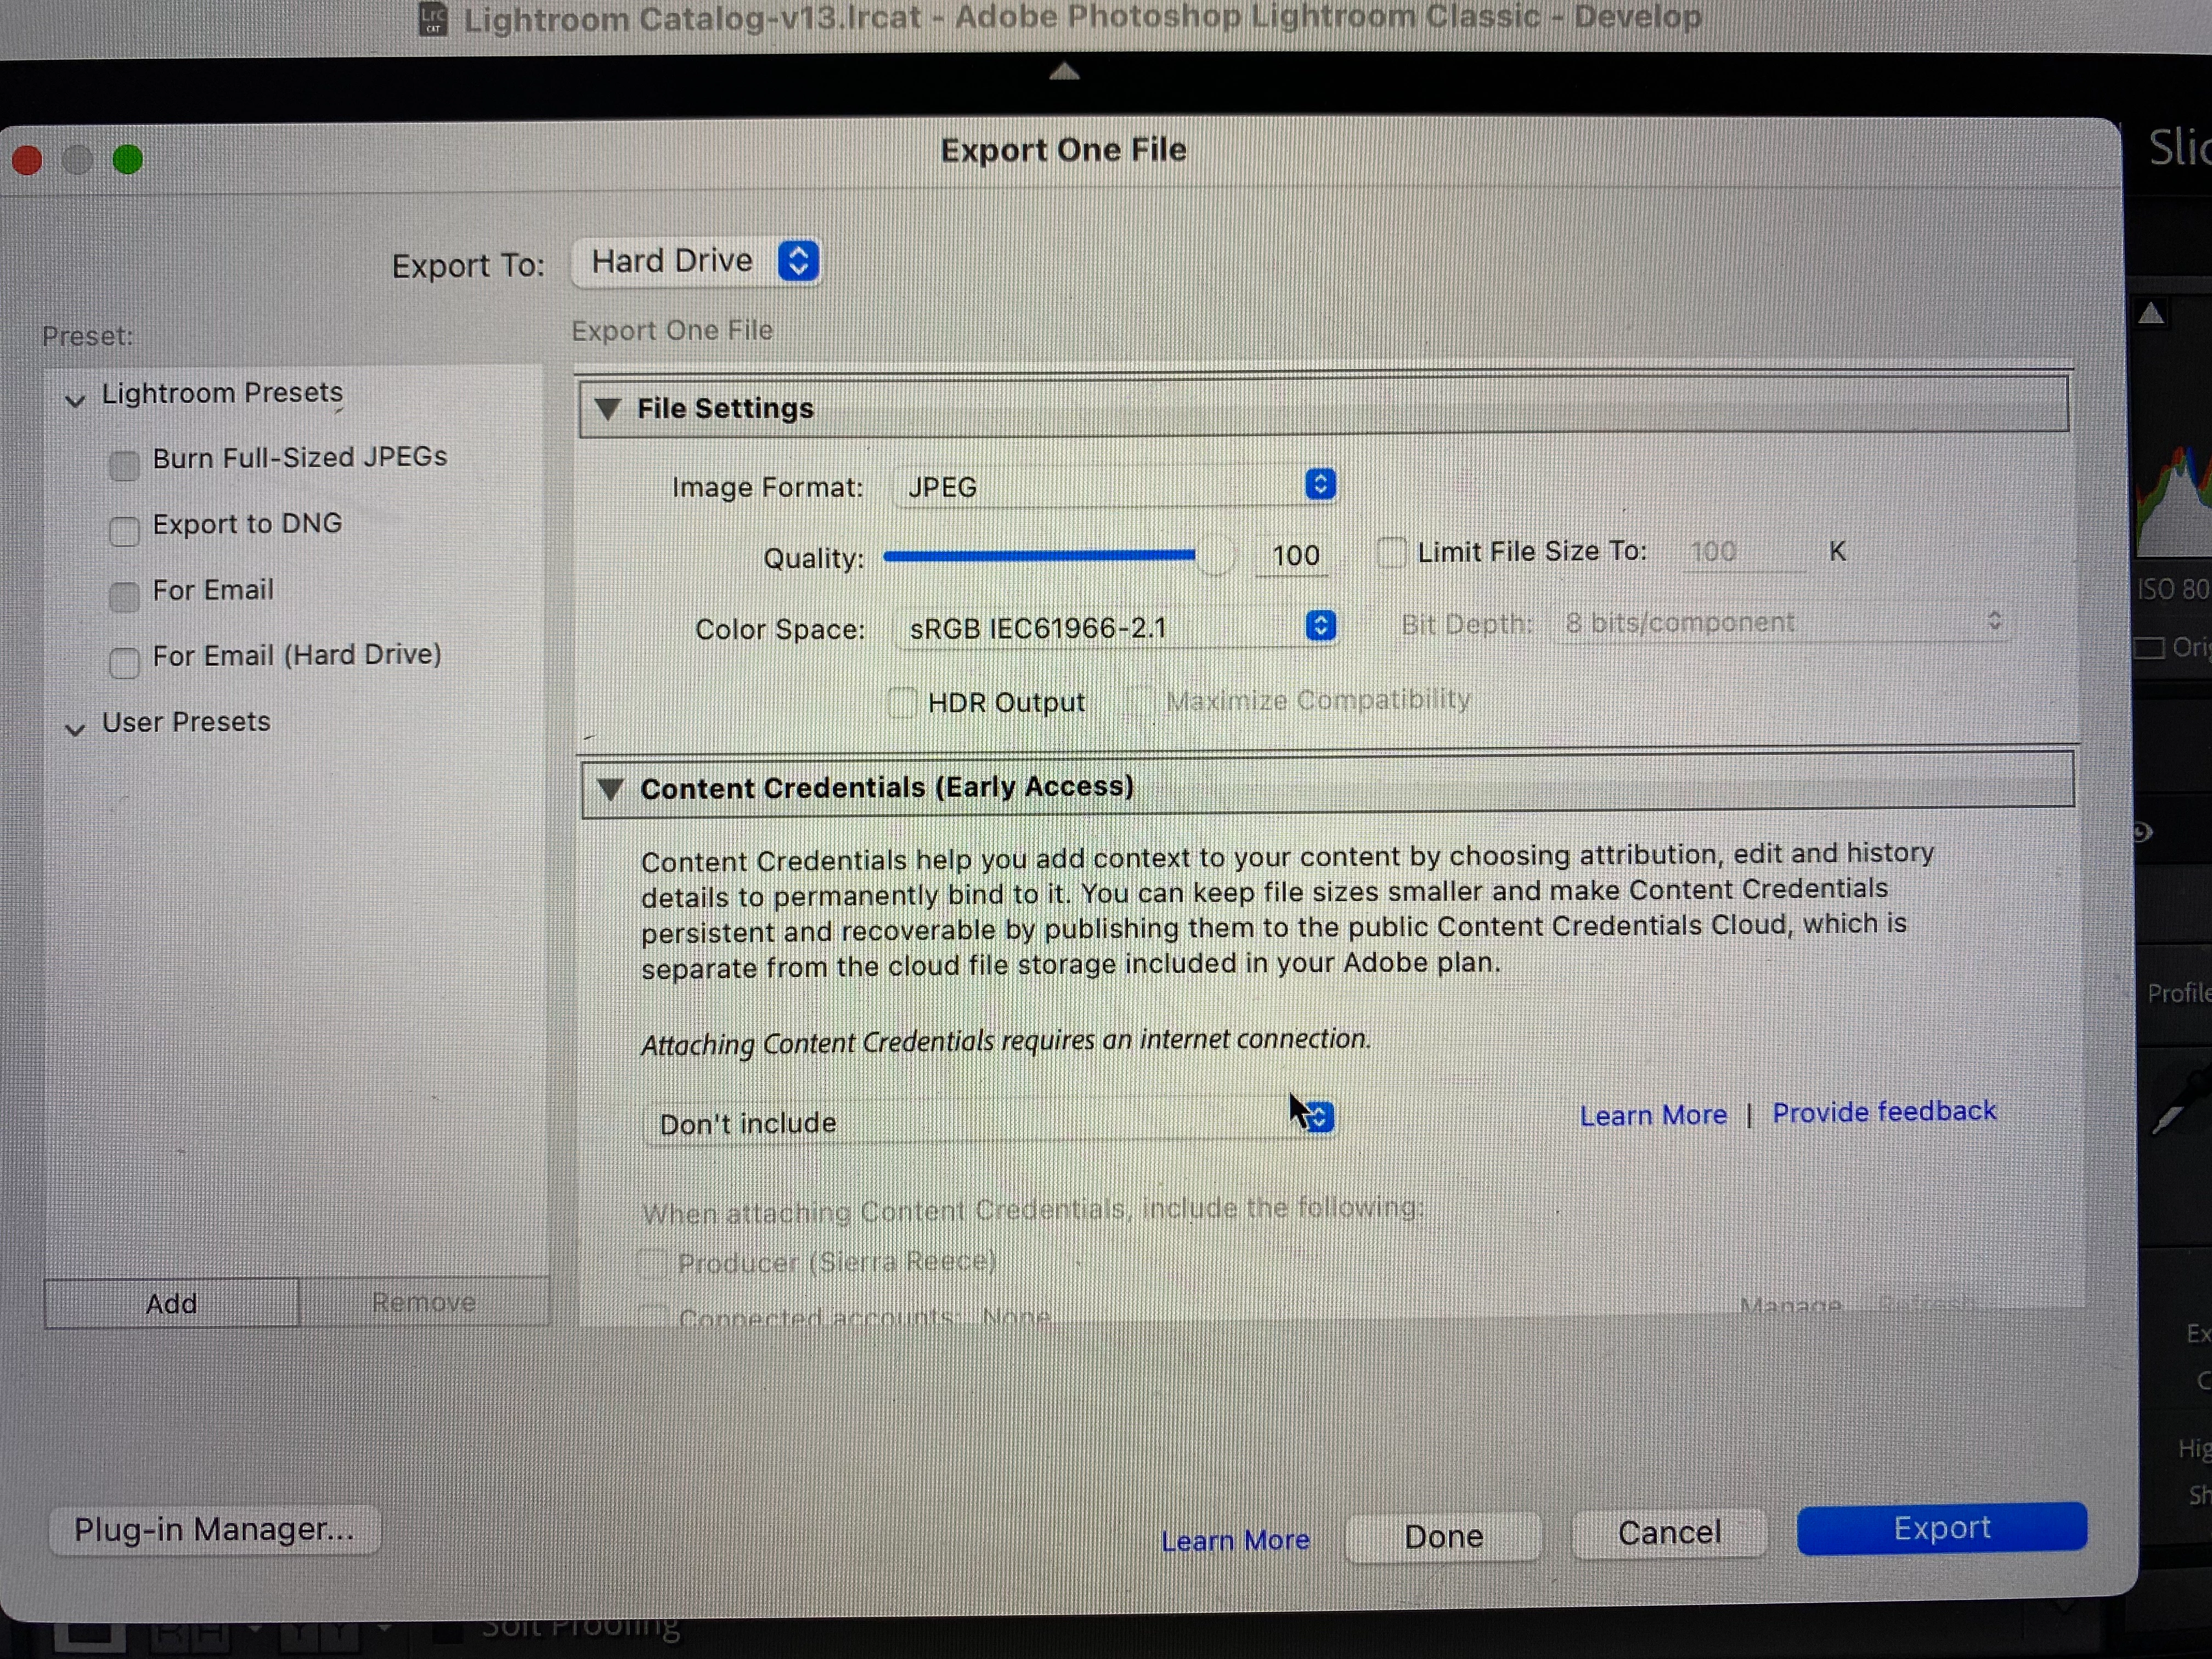Open the Plug-in Manager

pyautogui.click(x=214, y=1529)
